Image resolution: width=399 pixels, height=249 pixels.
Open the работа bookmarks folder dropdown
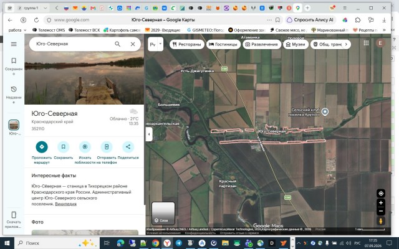click(17, 30)
